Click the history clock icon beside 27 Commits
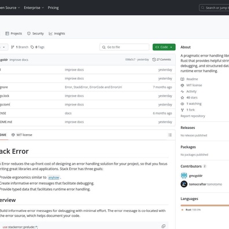This screenshot has height=229, width=229. coord(154,60)
